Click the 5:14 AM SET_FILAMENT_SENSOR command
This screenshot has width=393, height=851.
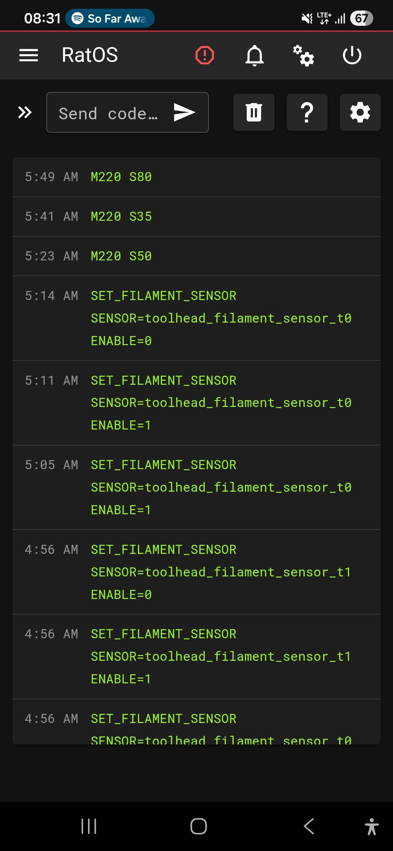click(221, 318)
